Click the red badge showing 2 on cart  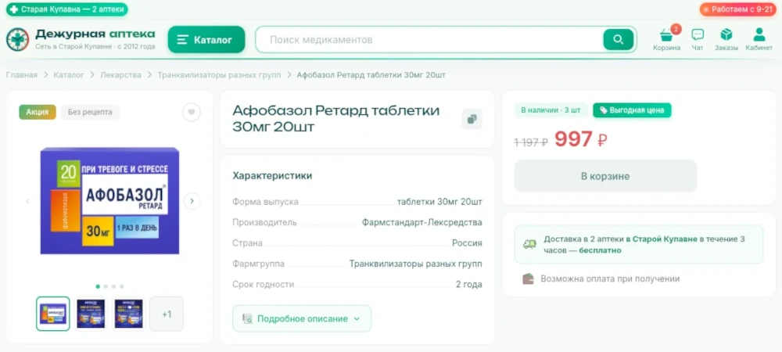[676, 29]
